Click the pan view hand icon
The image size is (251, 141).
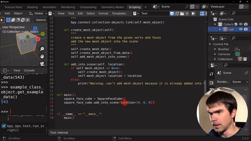pos(42,56)
